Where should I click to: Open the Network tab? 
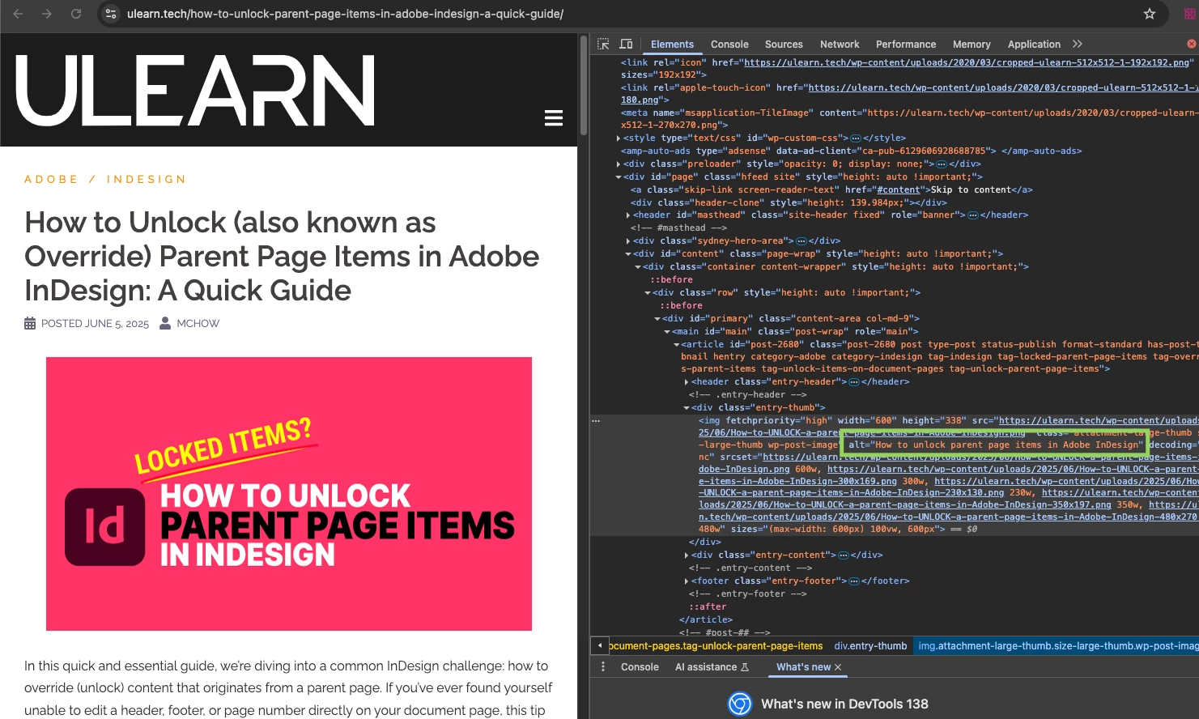[x=840, y=45]
